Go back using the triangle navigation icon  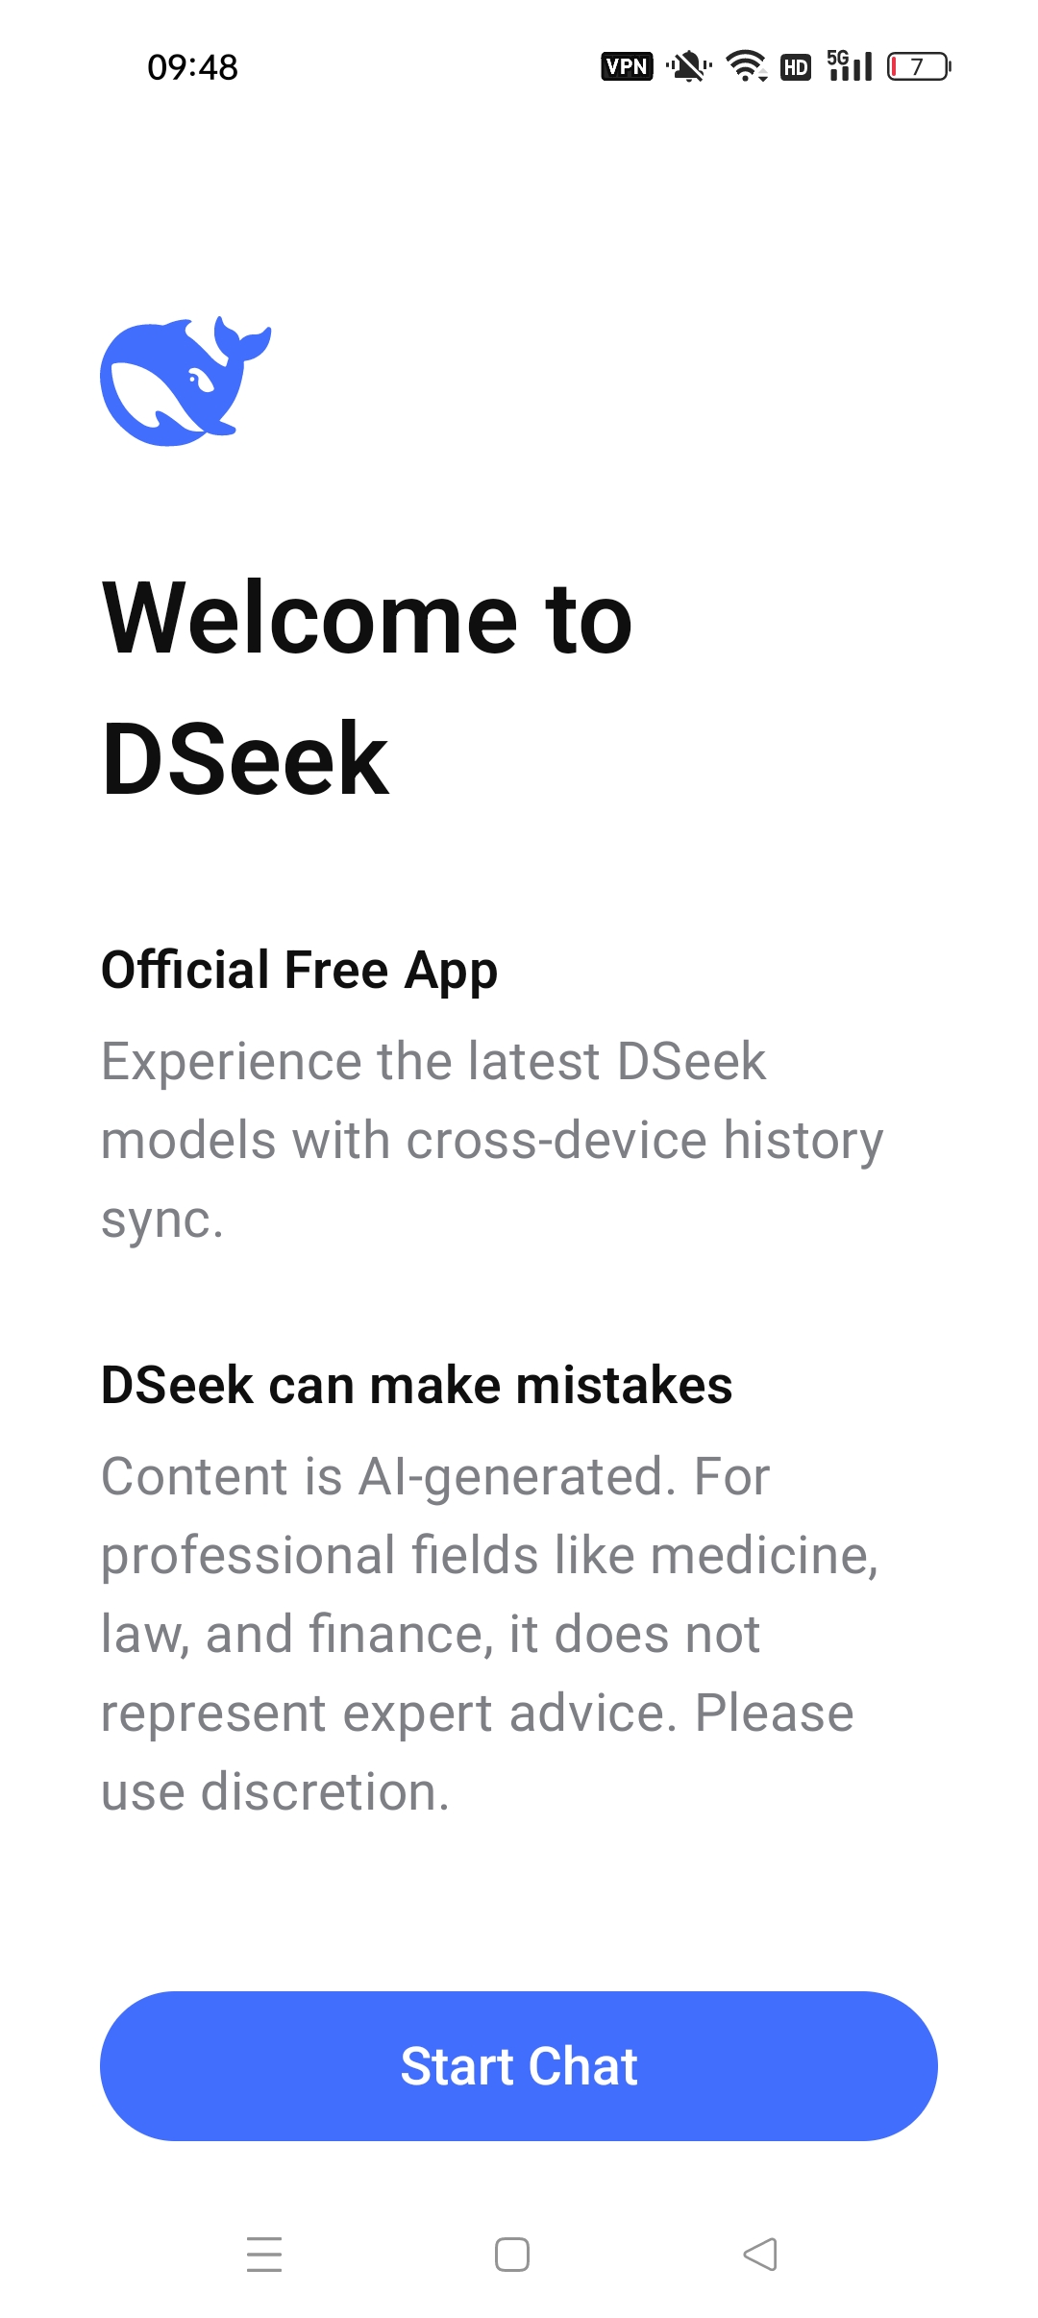760,2254
